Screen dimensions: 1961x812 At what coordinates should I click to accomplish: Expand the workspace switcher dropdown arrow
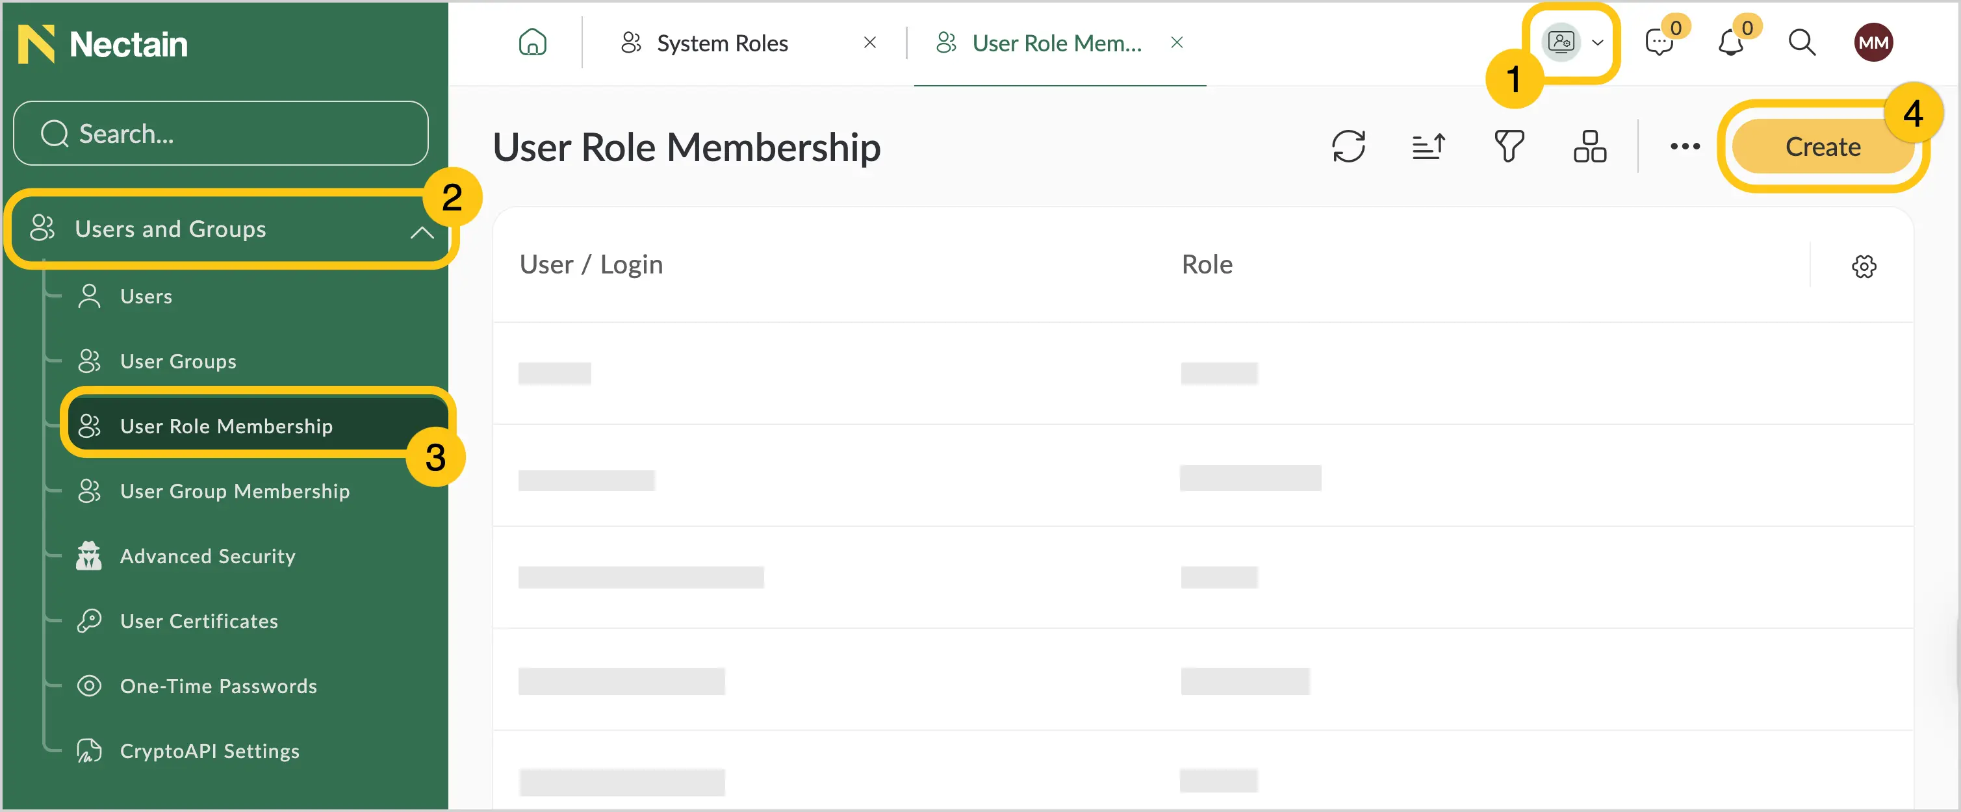tap(1598, 43)
